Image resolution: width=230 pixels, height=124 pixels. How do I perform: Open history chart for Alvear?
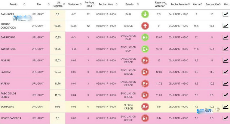[x=225, y=60]
